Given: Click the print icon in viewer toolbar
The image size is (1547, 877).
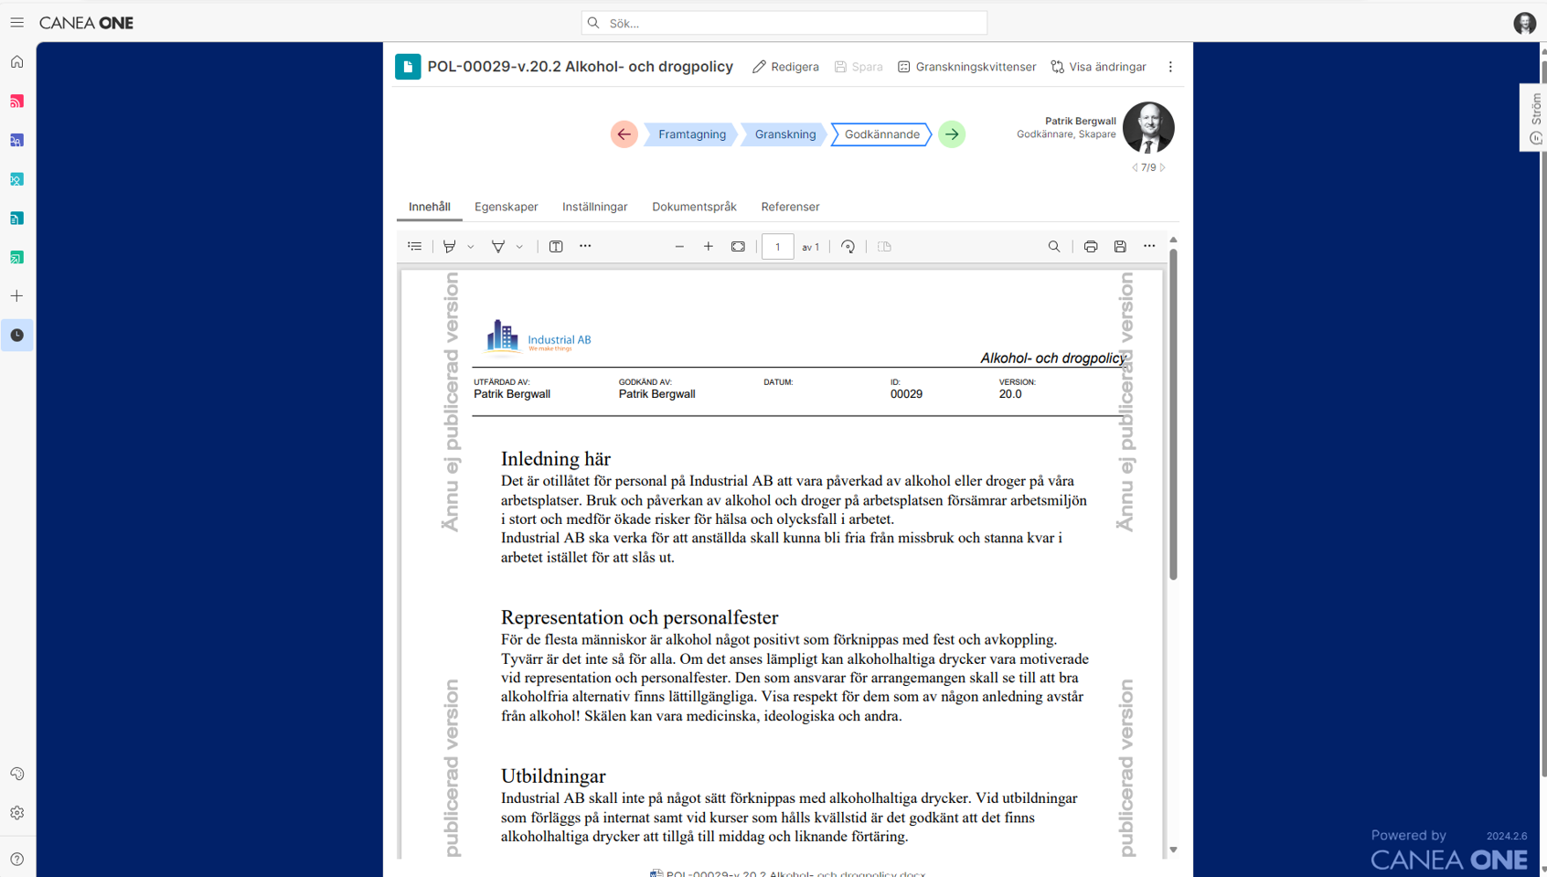Looking at the screenshot, I should pyautogui.click(x=1091, y=247).
